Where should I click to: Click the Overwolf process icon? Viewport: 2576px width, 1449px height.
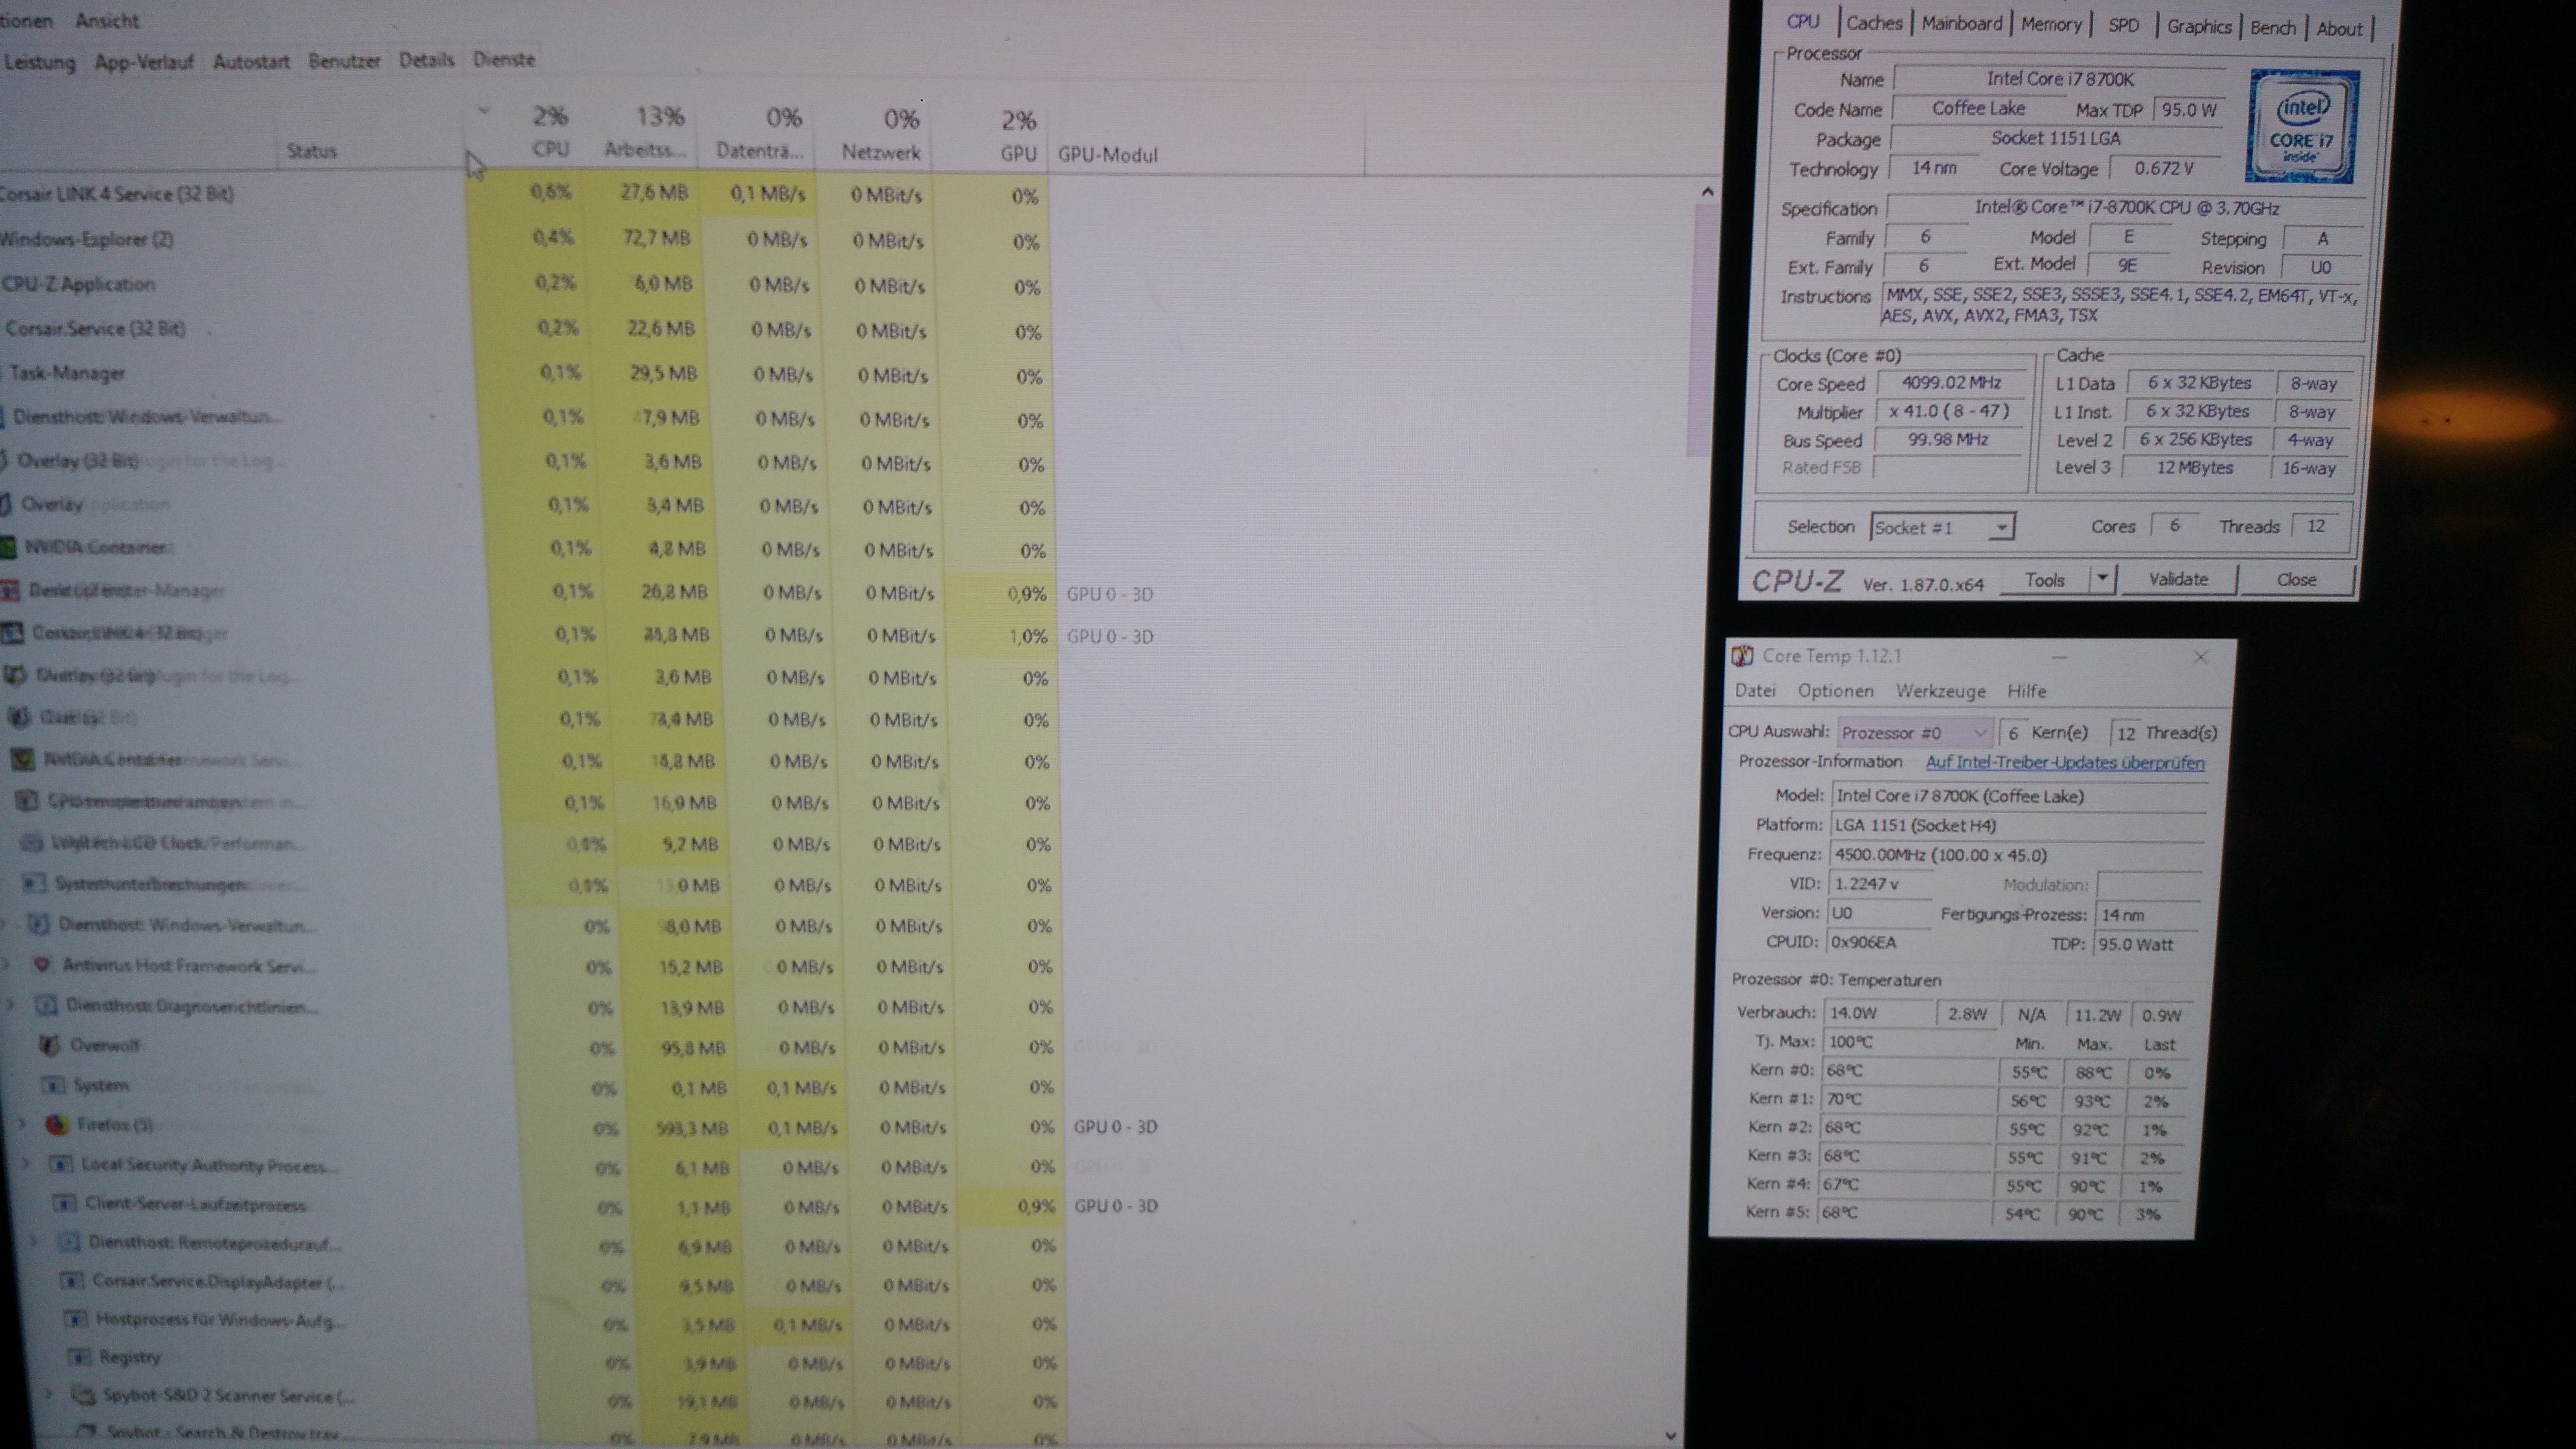48,1045
